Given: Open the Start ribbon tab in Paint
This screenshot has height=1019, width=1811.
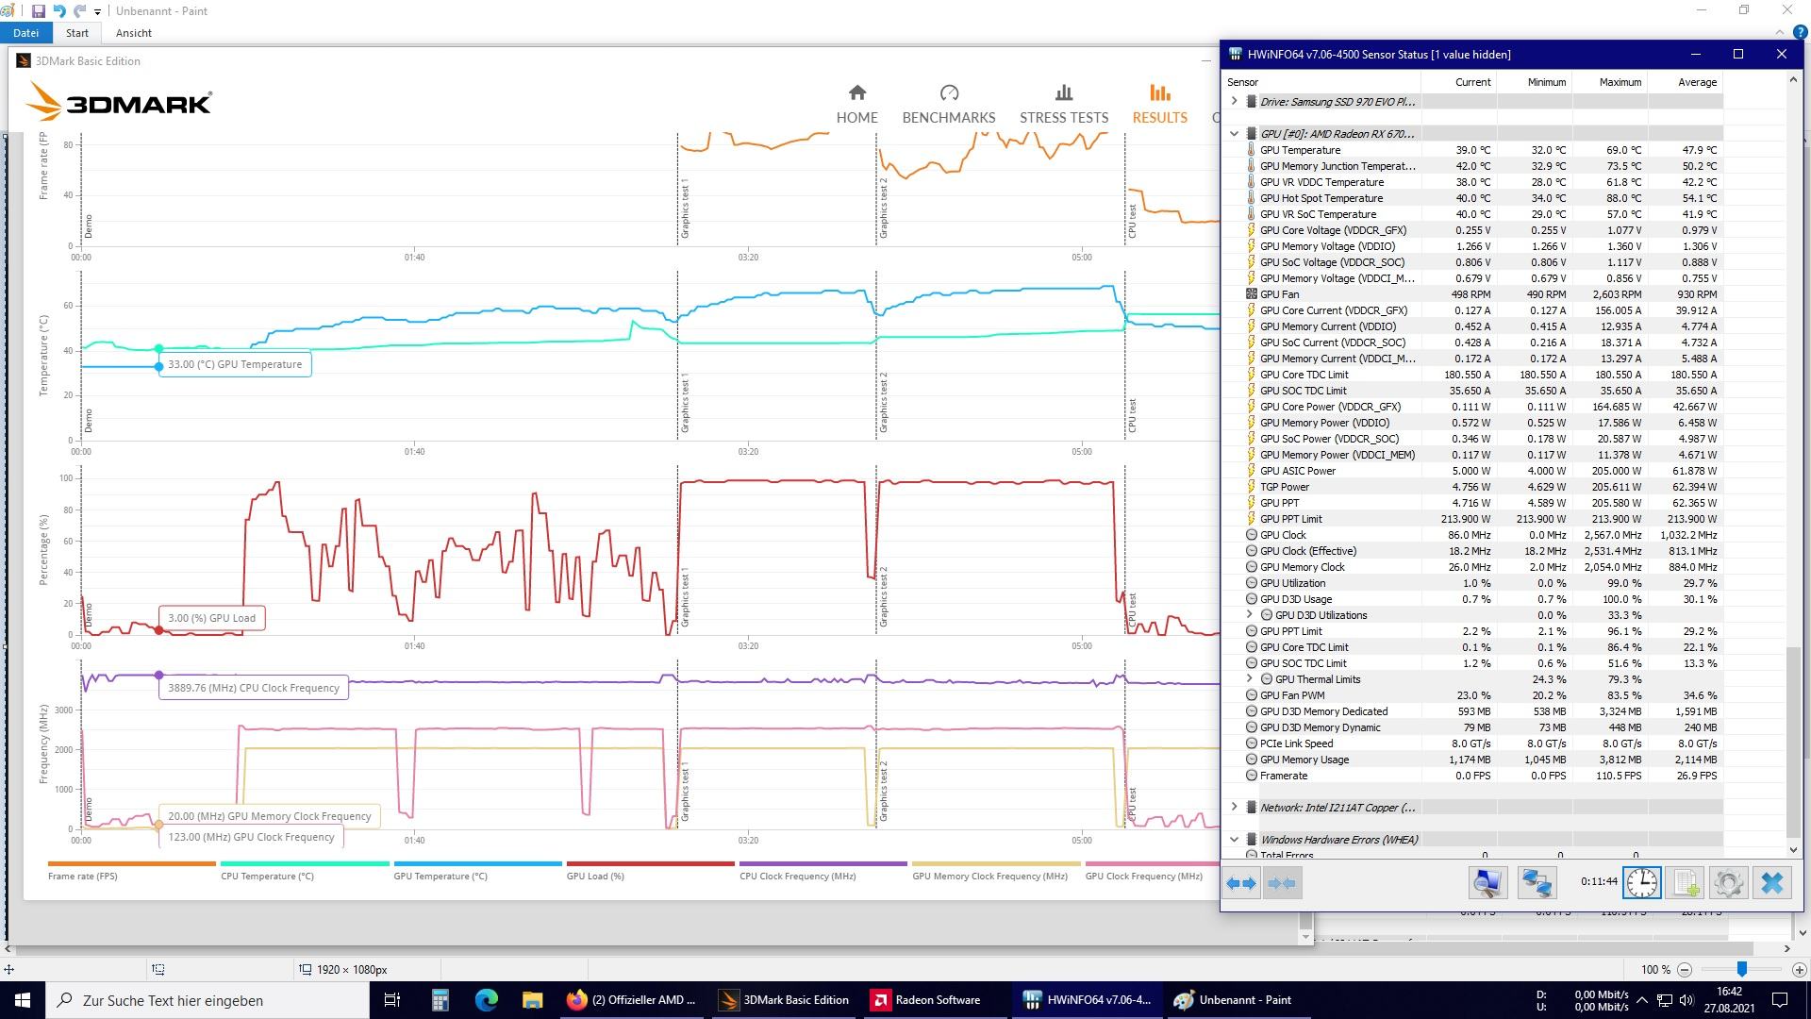Looking at the screenshot, I should click(x=77, y=33).
